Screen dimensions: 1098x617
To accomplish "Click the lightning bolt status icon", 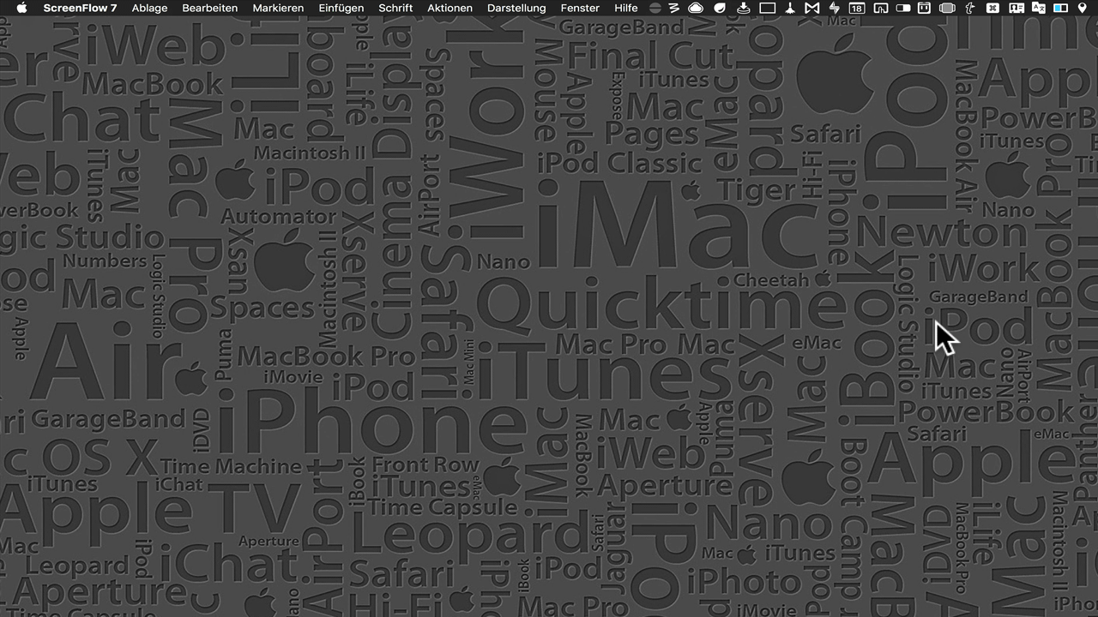I will click(835, 8).
